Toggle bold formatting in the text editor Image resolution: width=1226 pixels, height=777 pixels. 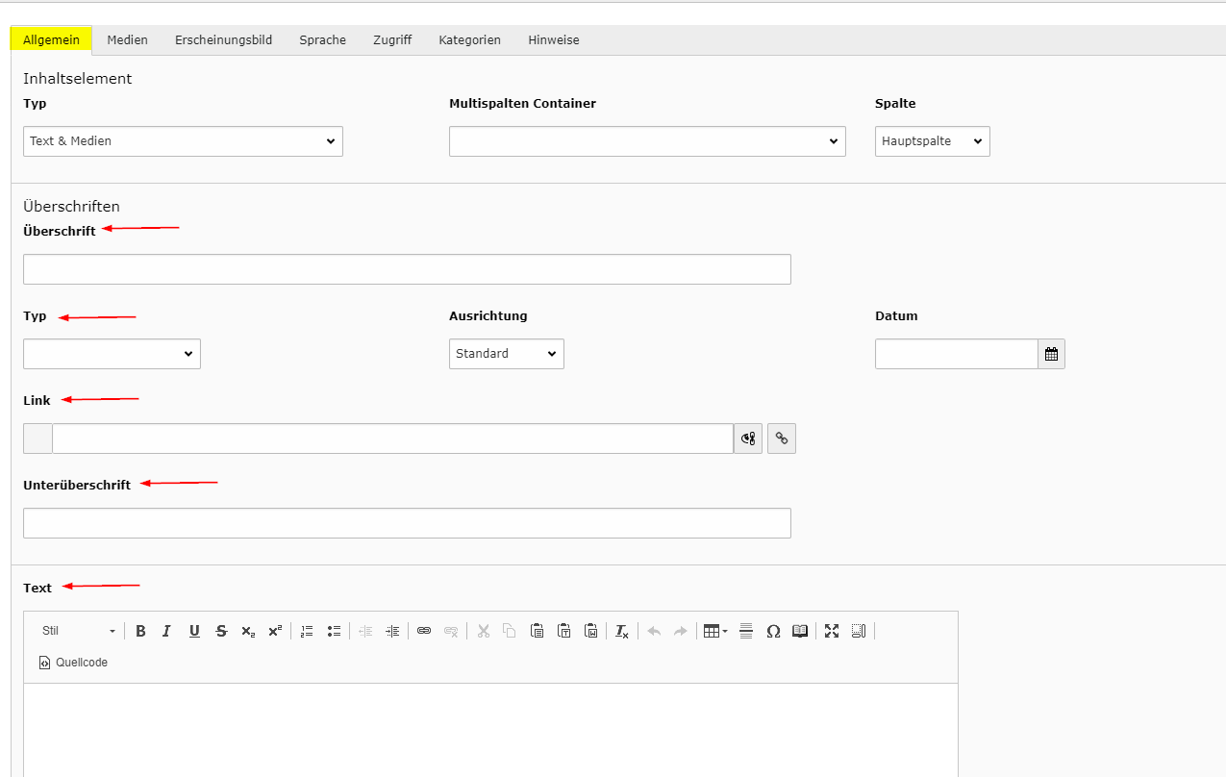(140, 631)
